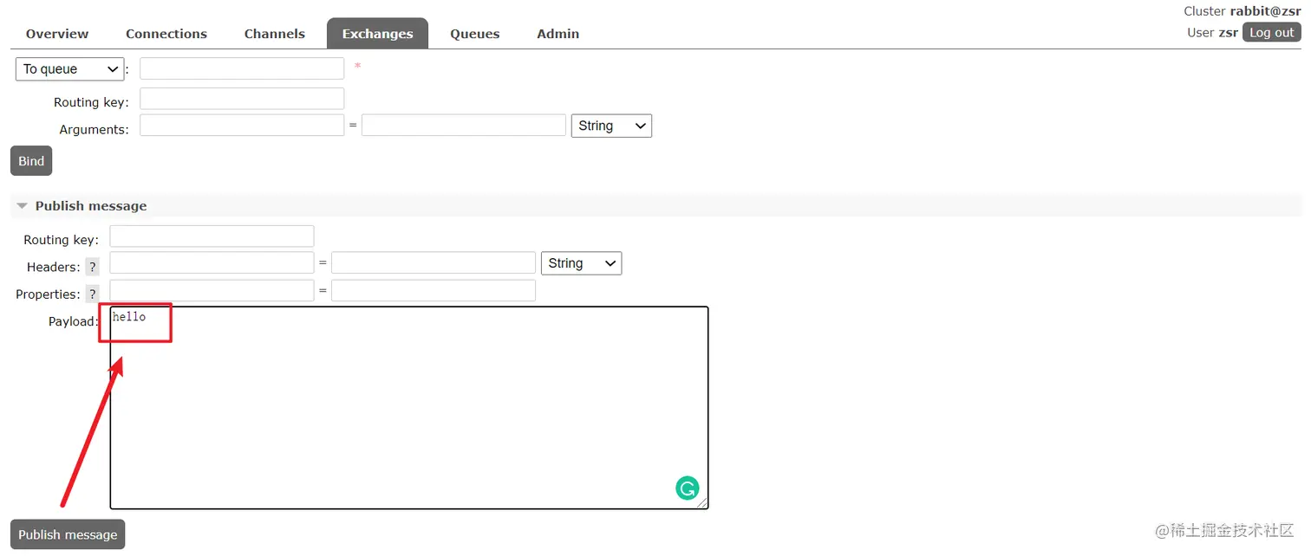Screen dimensions: 1311x556
Task: Open the Properties help question mark
Action: pos(93,294)
